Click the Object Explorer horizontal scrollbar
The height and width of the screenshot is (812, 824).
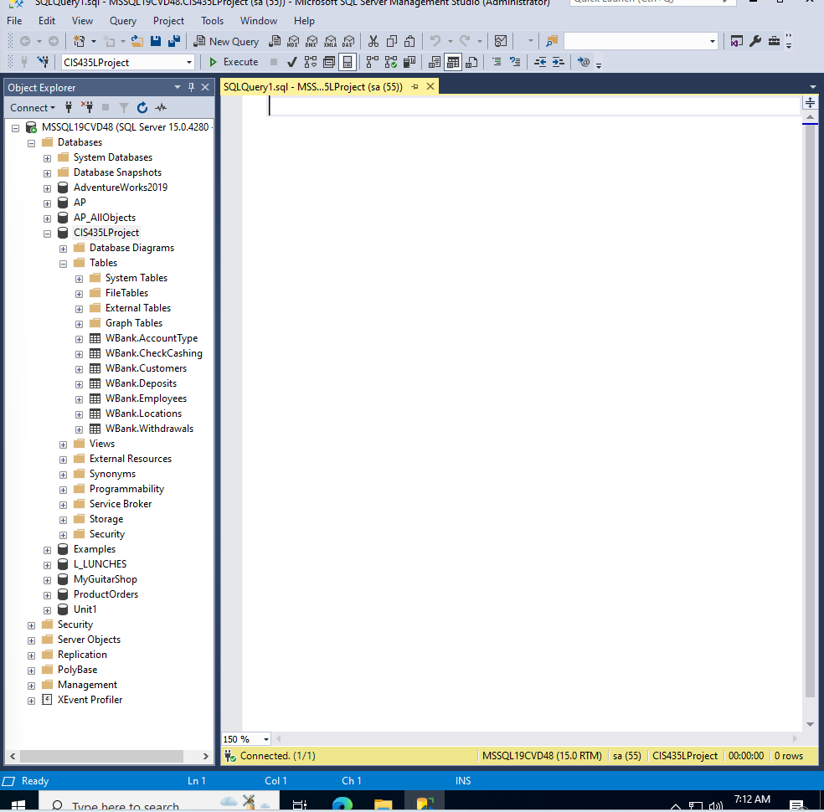(x=110, y=756)
